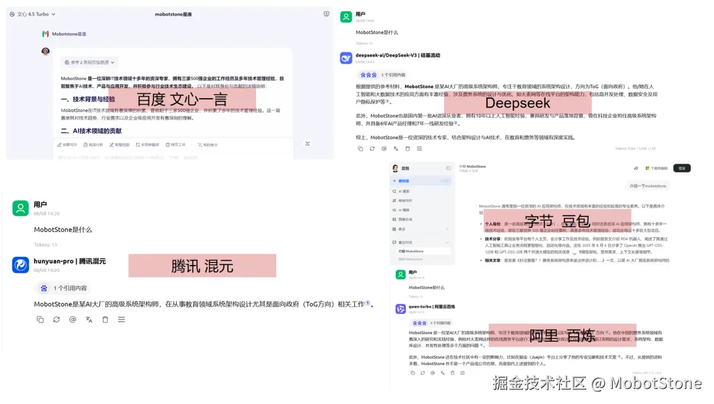Viewport: 714px width, 404px height.
Task: Click the green user avatar above DeepSeek reply
Action: [x=346, y=17]
